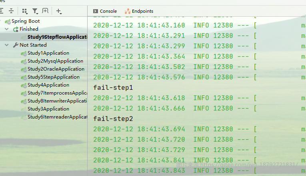The width and height of the screenshot is (306, 176).
Task: Click the Study5StepApplication spring boot icon
Action: pos(24,77)
